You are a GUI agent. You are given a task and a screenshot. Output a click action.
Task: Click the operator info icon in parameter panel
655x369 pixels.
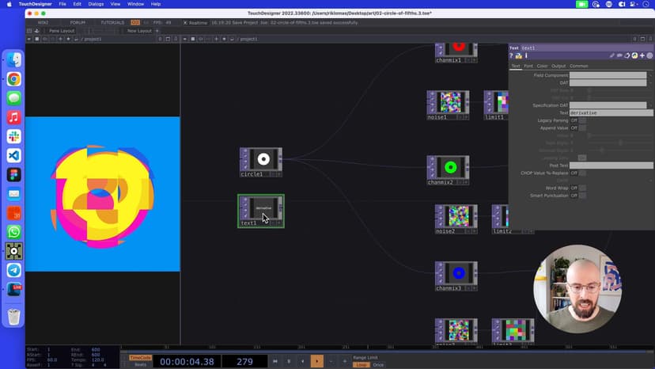click(x=526, y=56)
